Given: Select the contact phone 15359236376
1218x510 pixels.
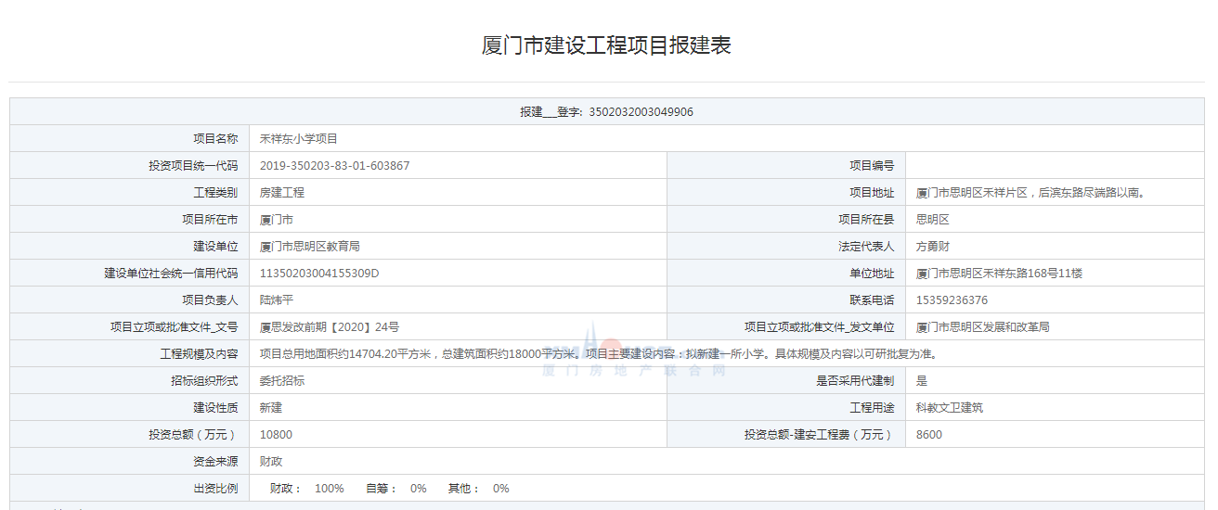Looking at the screenshot, I should click(952, 300).
